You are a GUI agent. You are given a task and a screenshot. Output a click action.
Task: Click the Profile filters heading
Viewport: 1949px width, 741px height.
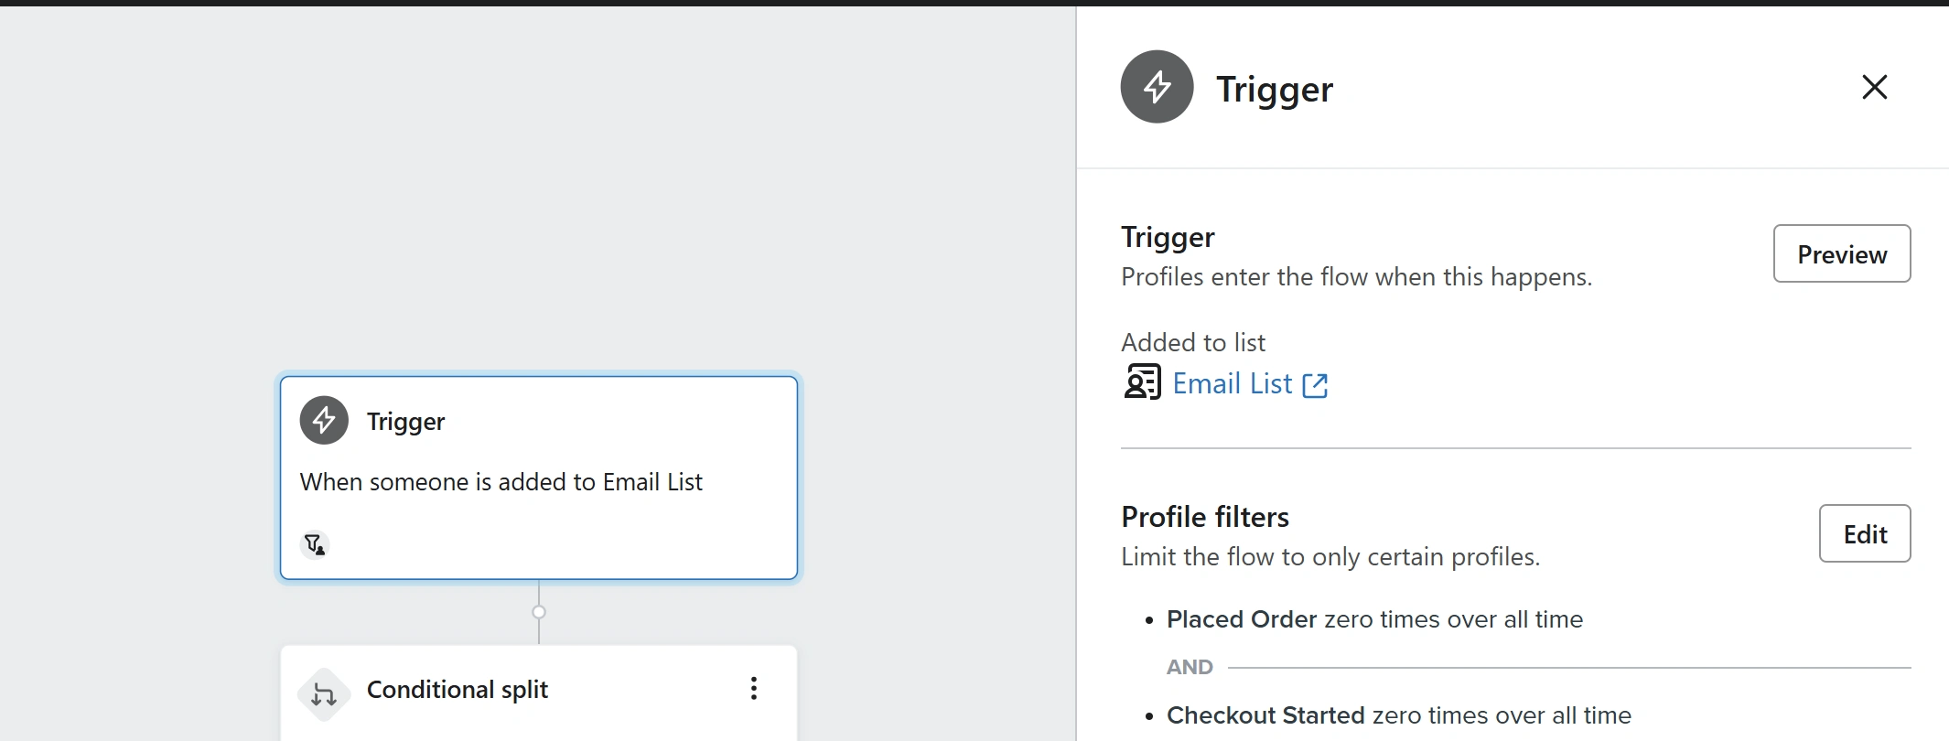tap(1204, 517)
